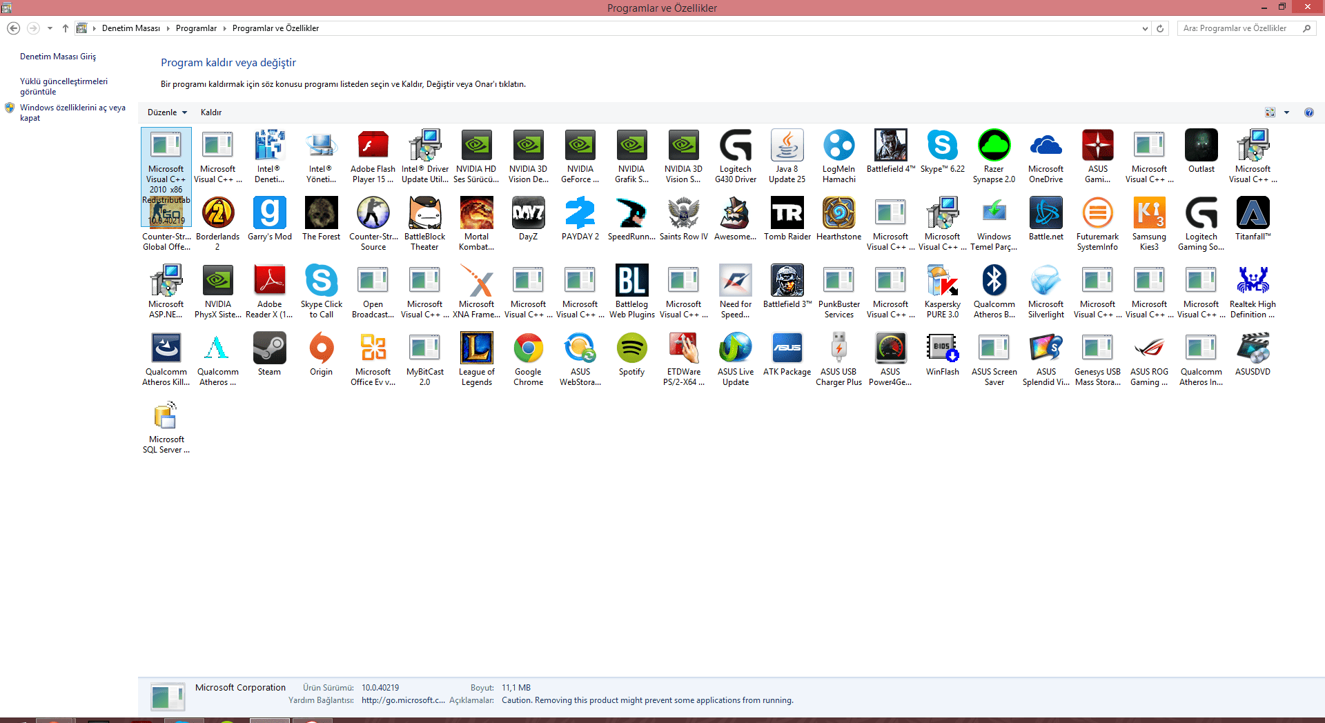Go to Programlar in the breadcrumb
1325x723 pixels.
(196, 28)
